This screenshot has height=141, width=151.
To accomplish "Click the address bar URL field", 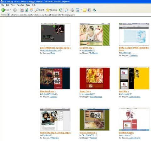I will coord(80,15).
